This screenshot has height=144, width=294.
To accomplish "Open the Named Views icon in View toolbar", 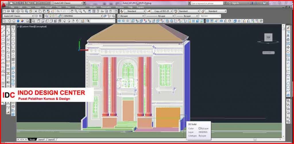I will 34,21.
